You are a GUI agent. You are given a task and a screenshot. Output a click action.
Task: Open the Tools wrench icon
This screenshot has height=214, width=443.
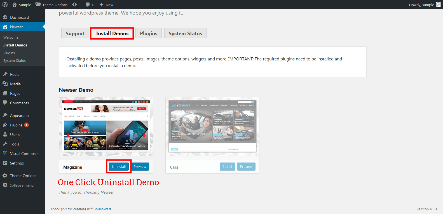point(5,144)
